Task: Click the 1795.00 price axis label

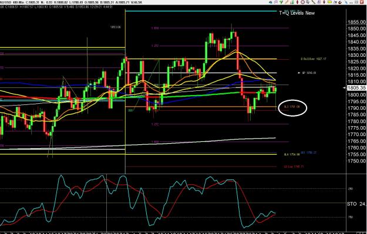Action: pos(356,101)
